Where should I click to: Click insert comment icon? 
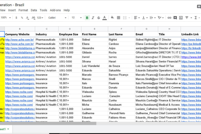pos(175,18)
